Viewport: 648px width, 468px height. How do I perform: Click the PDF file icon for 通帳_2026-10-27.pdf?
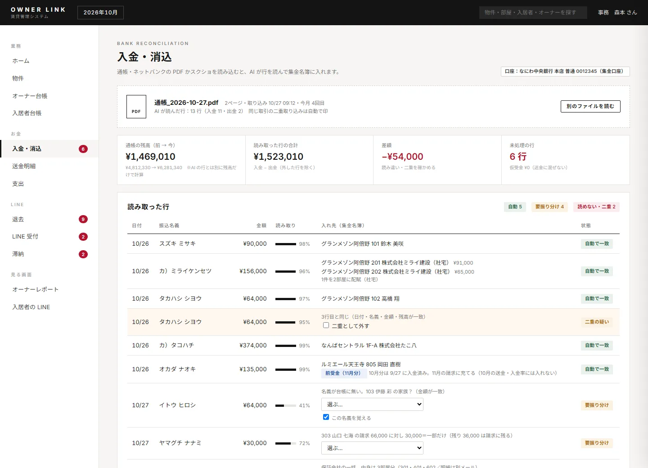(x=136, y=107)
